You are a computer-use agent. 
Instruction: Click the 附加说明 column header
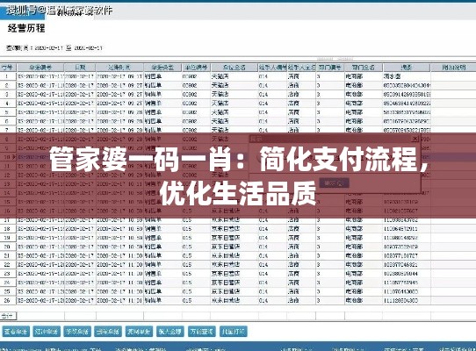(453, 68)
